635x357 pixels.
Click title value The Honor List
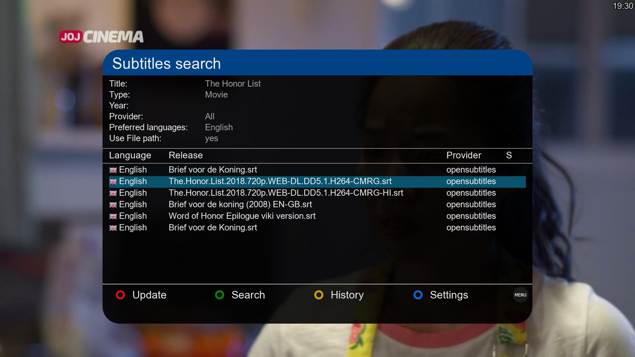(x=233, y=84)
